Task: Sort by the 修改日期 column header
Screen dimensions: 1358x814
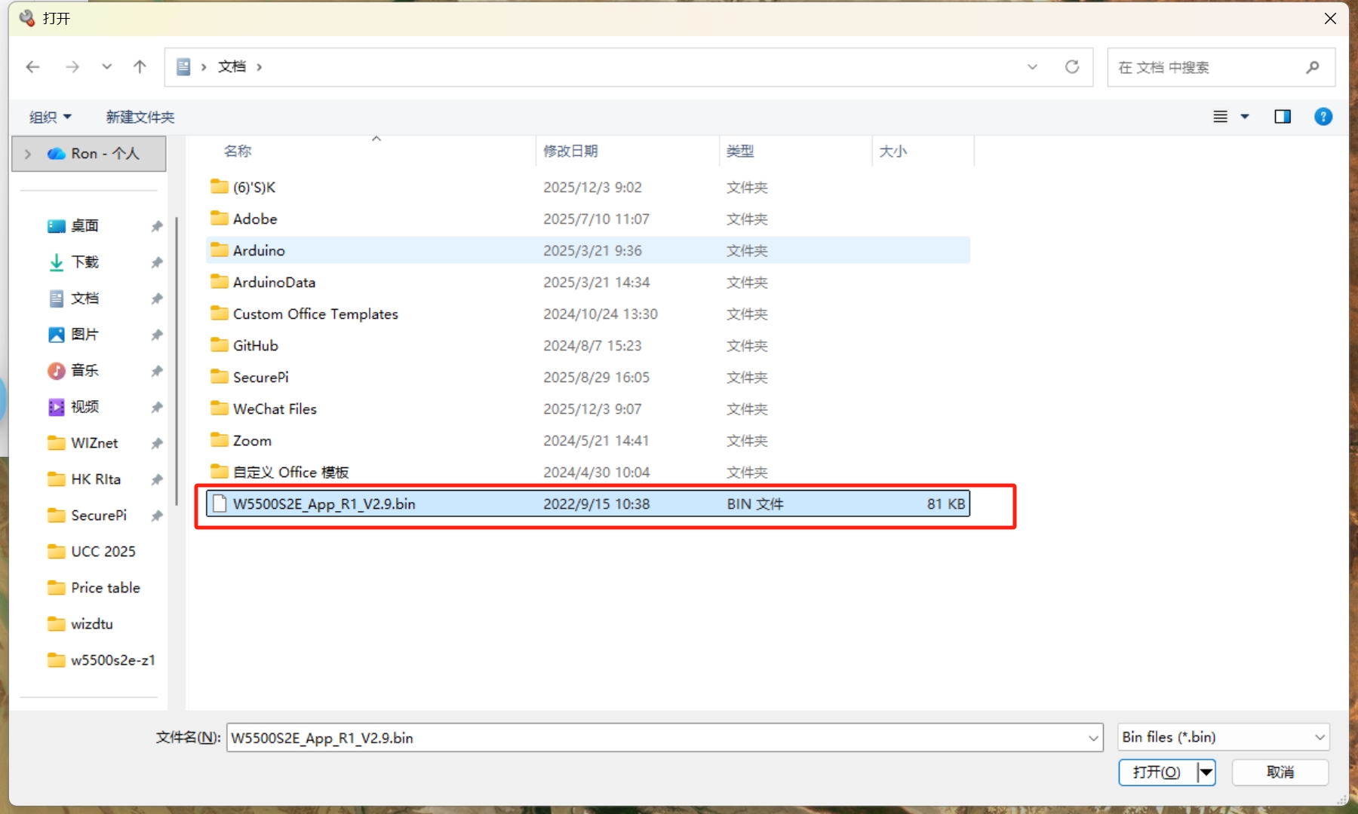Action: (570, 151)
